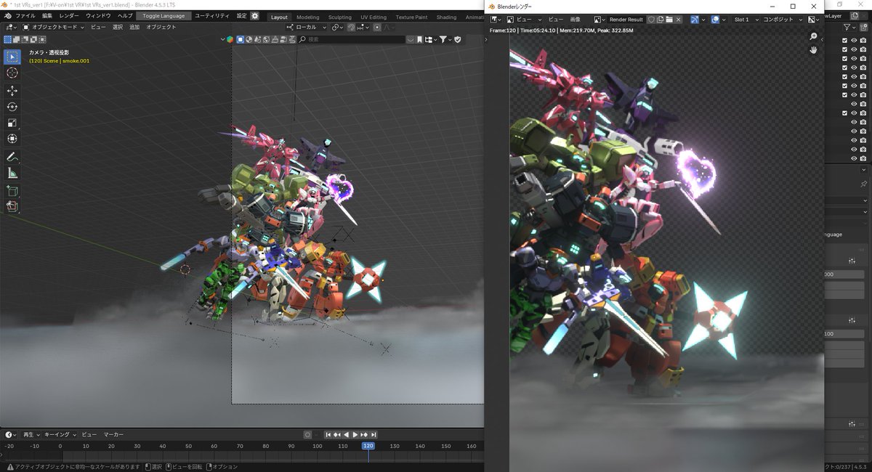
Task: Open the 編集 menu
Action: [47, 16]
